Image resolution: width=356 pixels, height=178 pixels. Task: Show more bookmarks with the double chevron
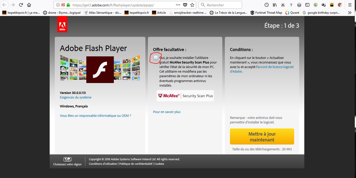coord(350,13)
